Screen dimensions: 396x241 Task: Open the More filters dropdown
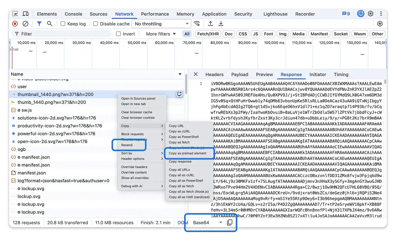(161, 34)
